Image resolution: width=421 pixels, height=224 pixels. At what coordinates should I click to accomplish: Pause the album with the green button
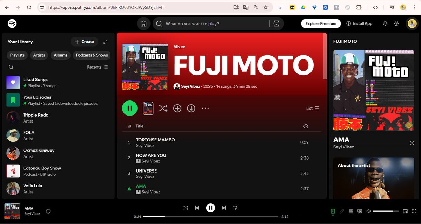(130, 108)
